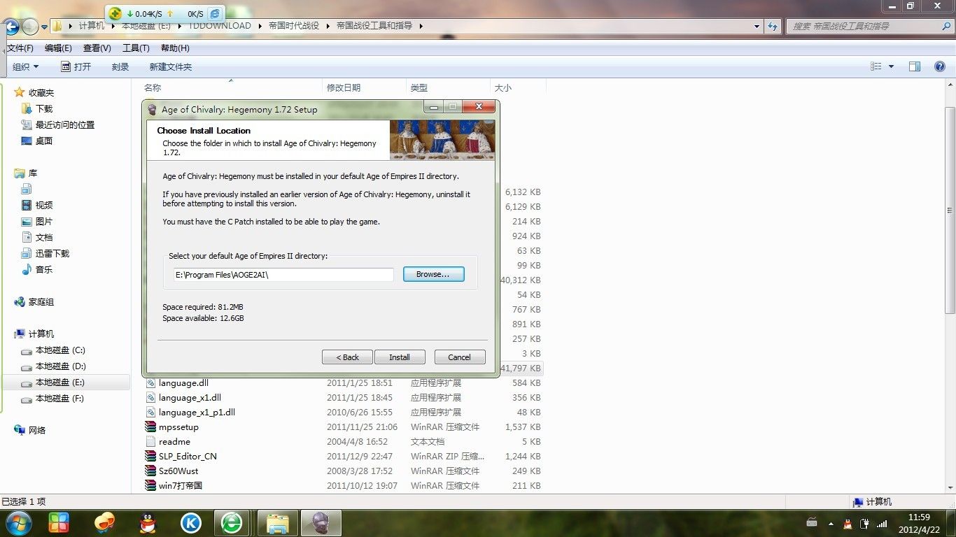Click the Windows Start orb
The width and height of the screenshot is (956, 537).
[x=17, y=522]
